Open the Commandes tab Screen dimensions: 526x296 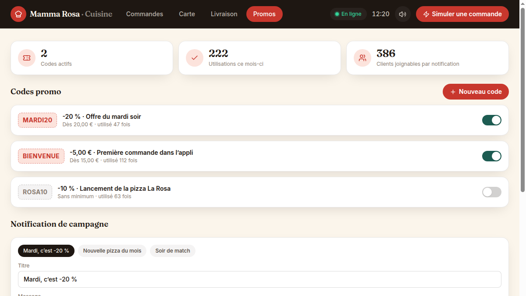145,14
